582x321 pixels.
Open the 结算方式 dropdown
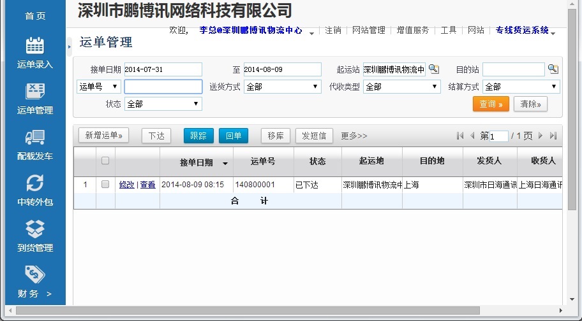click(521, 87)
